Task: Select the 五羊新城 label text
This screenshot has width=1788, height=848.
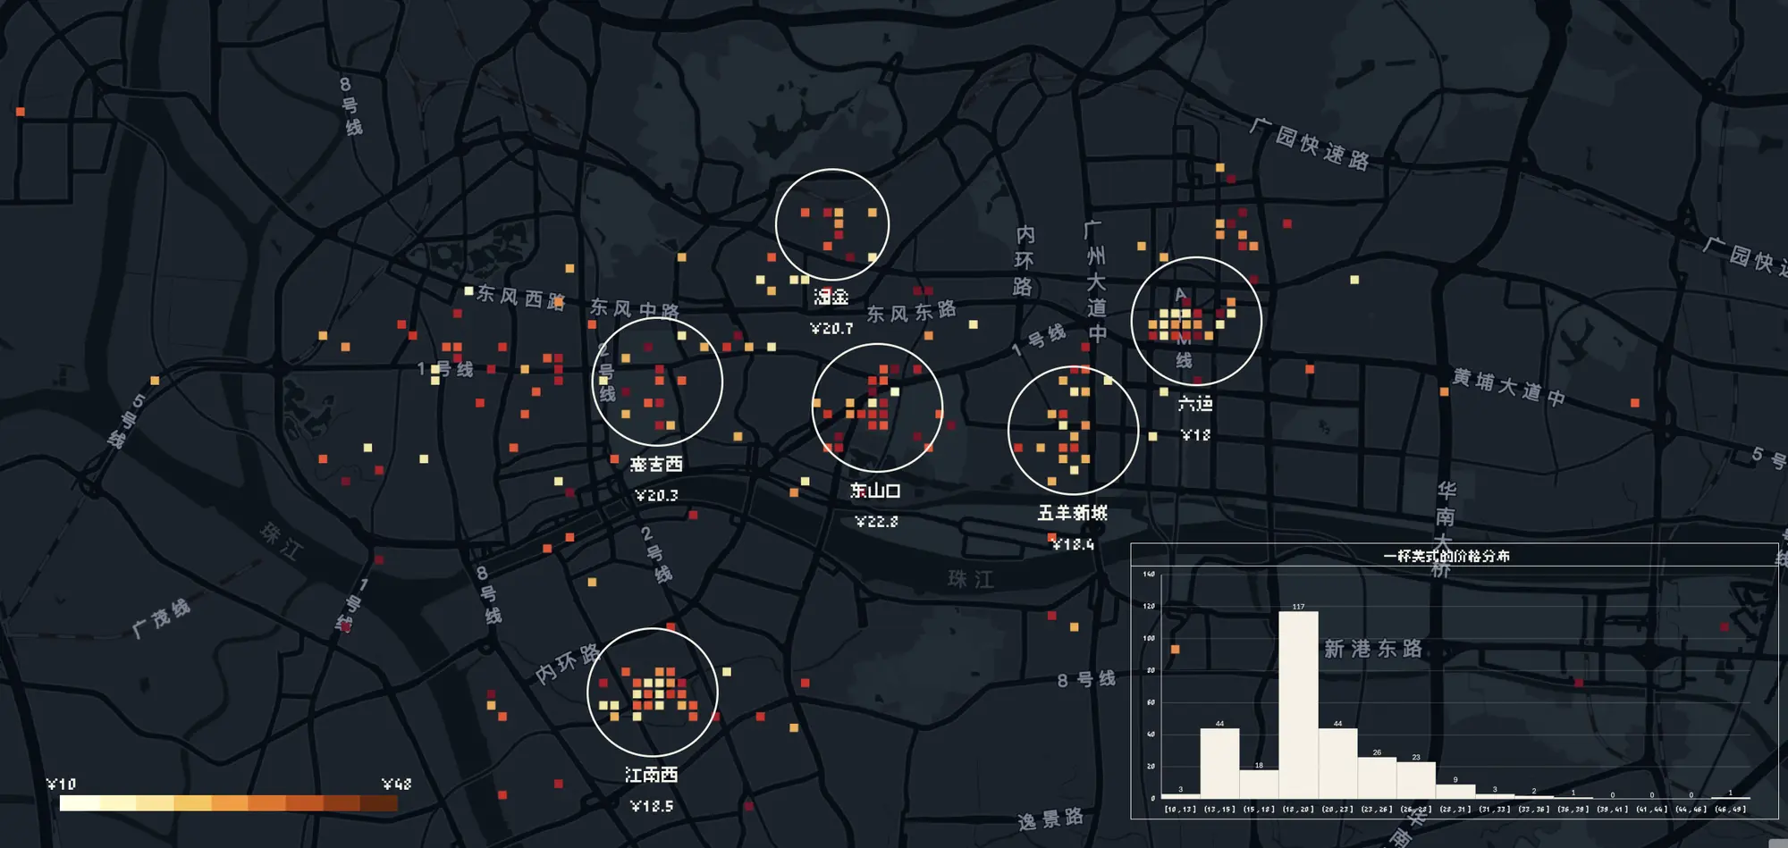Action: (x=1072, y=513)
